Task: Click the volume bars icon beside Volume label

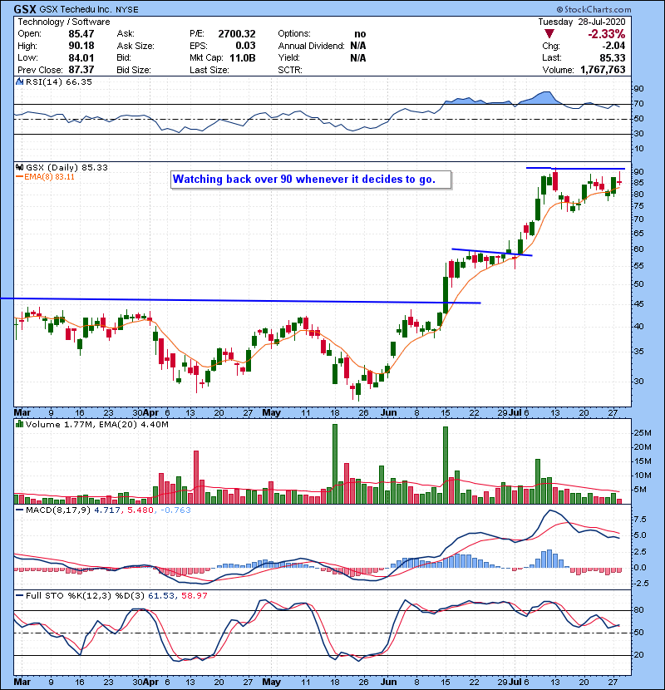Action: (x=19, y=424)
